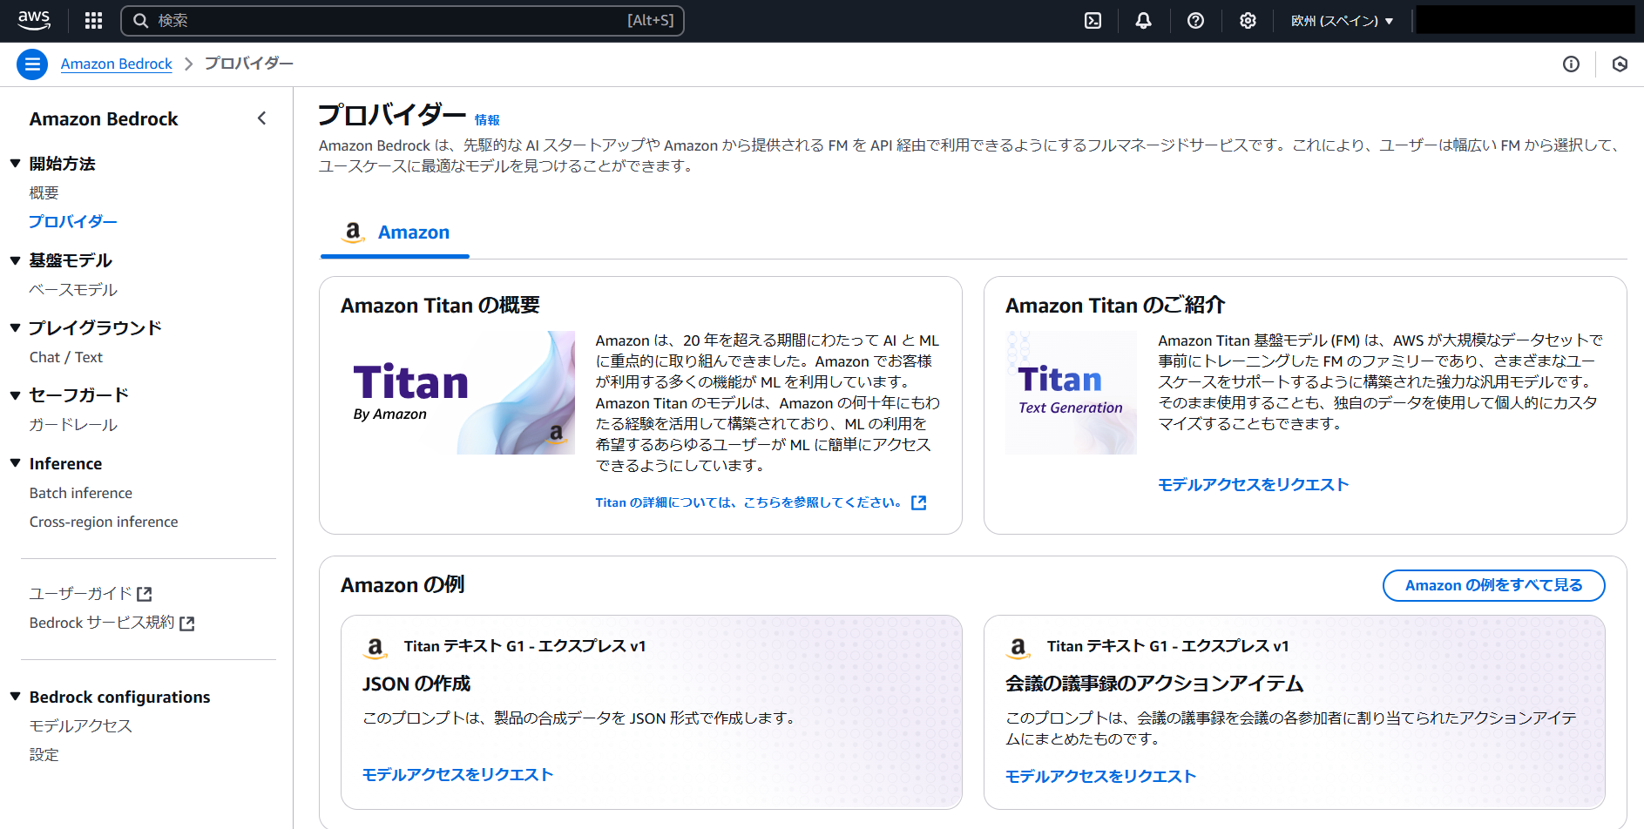The height and width of the screenshot is (829, 1644).
Task: Select プロバイダー in the sidebar
Action: pos(73,221)
